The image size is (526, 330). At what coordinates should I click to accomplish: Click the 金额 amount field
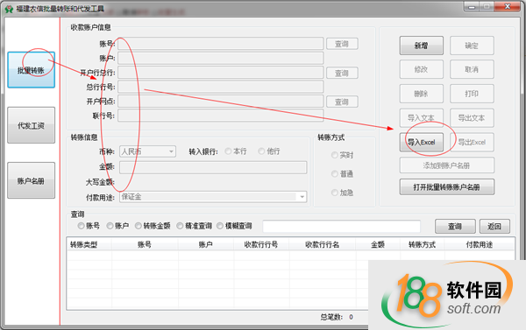(x=213, y=167)
